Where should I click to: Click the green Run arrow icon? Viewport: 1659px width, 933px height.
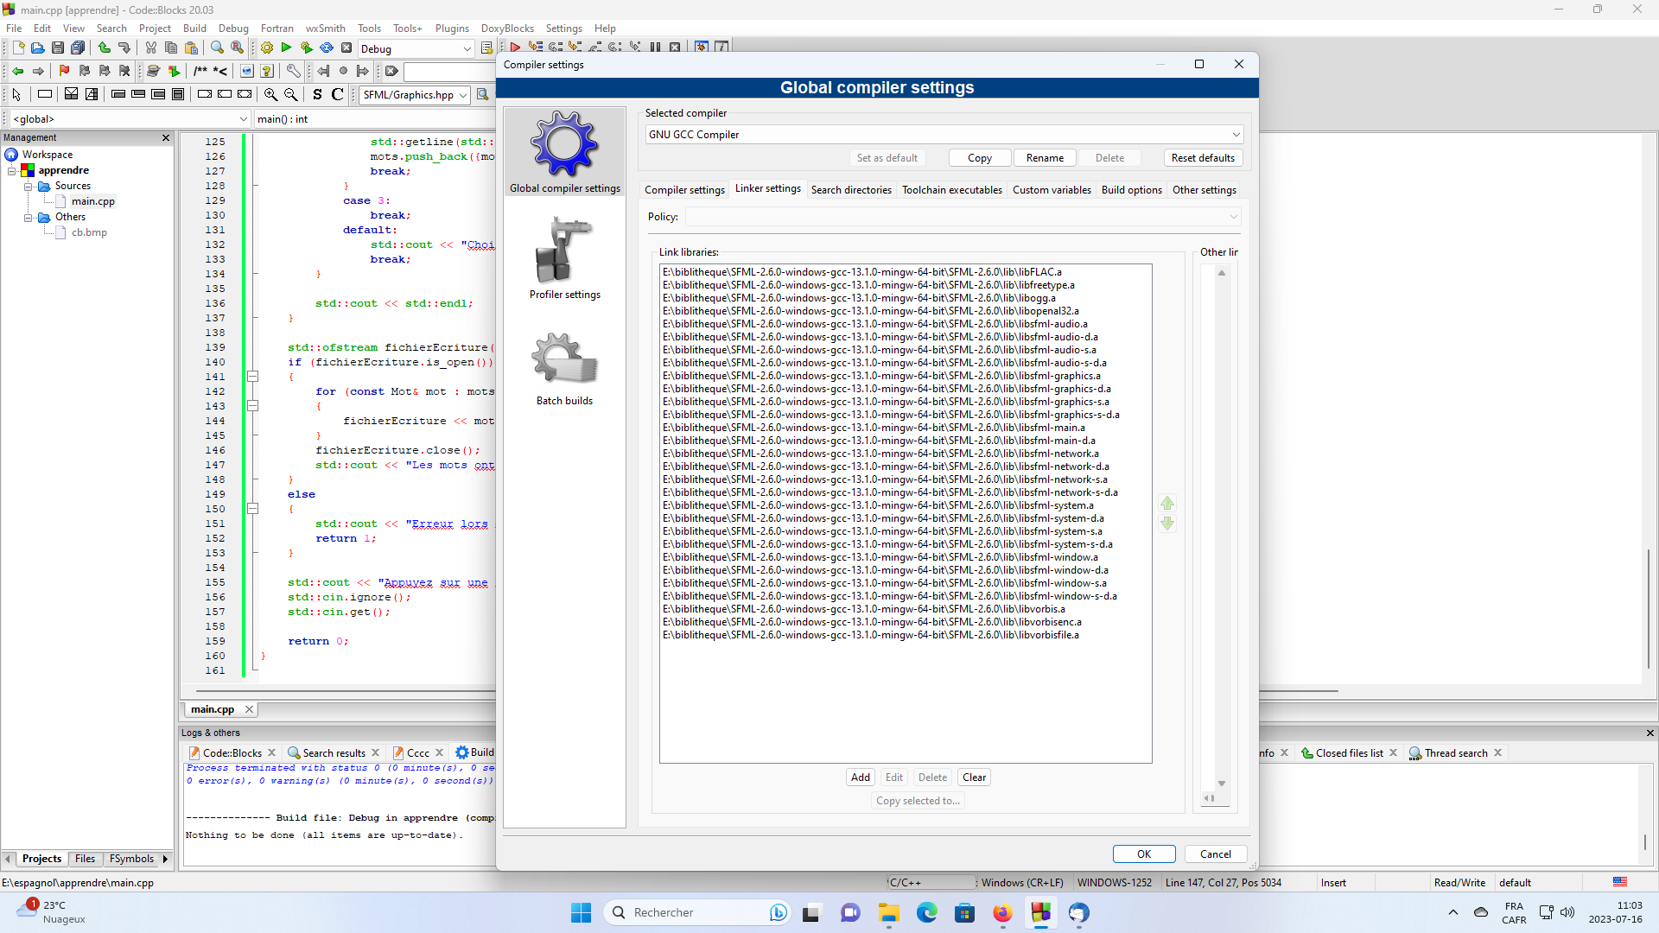[286, 48]
